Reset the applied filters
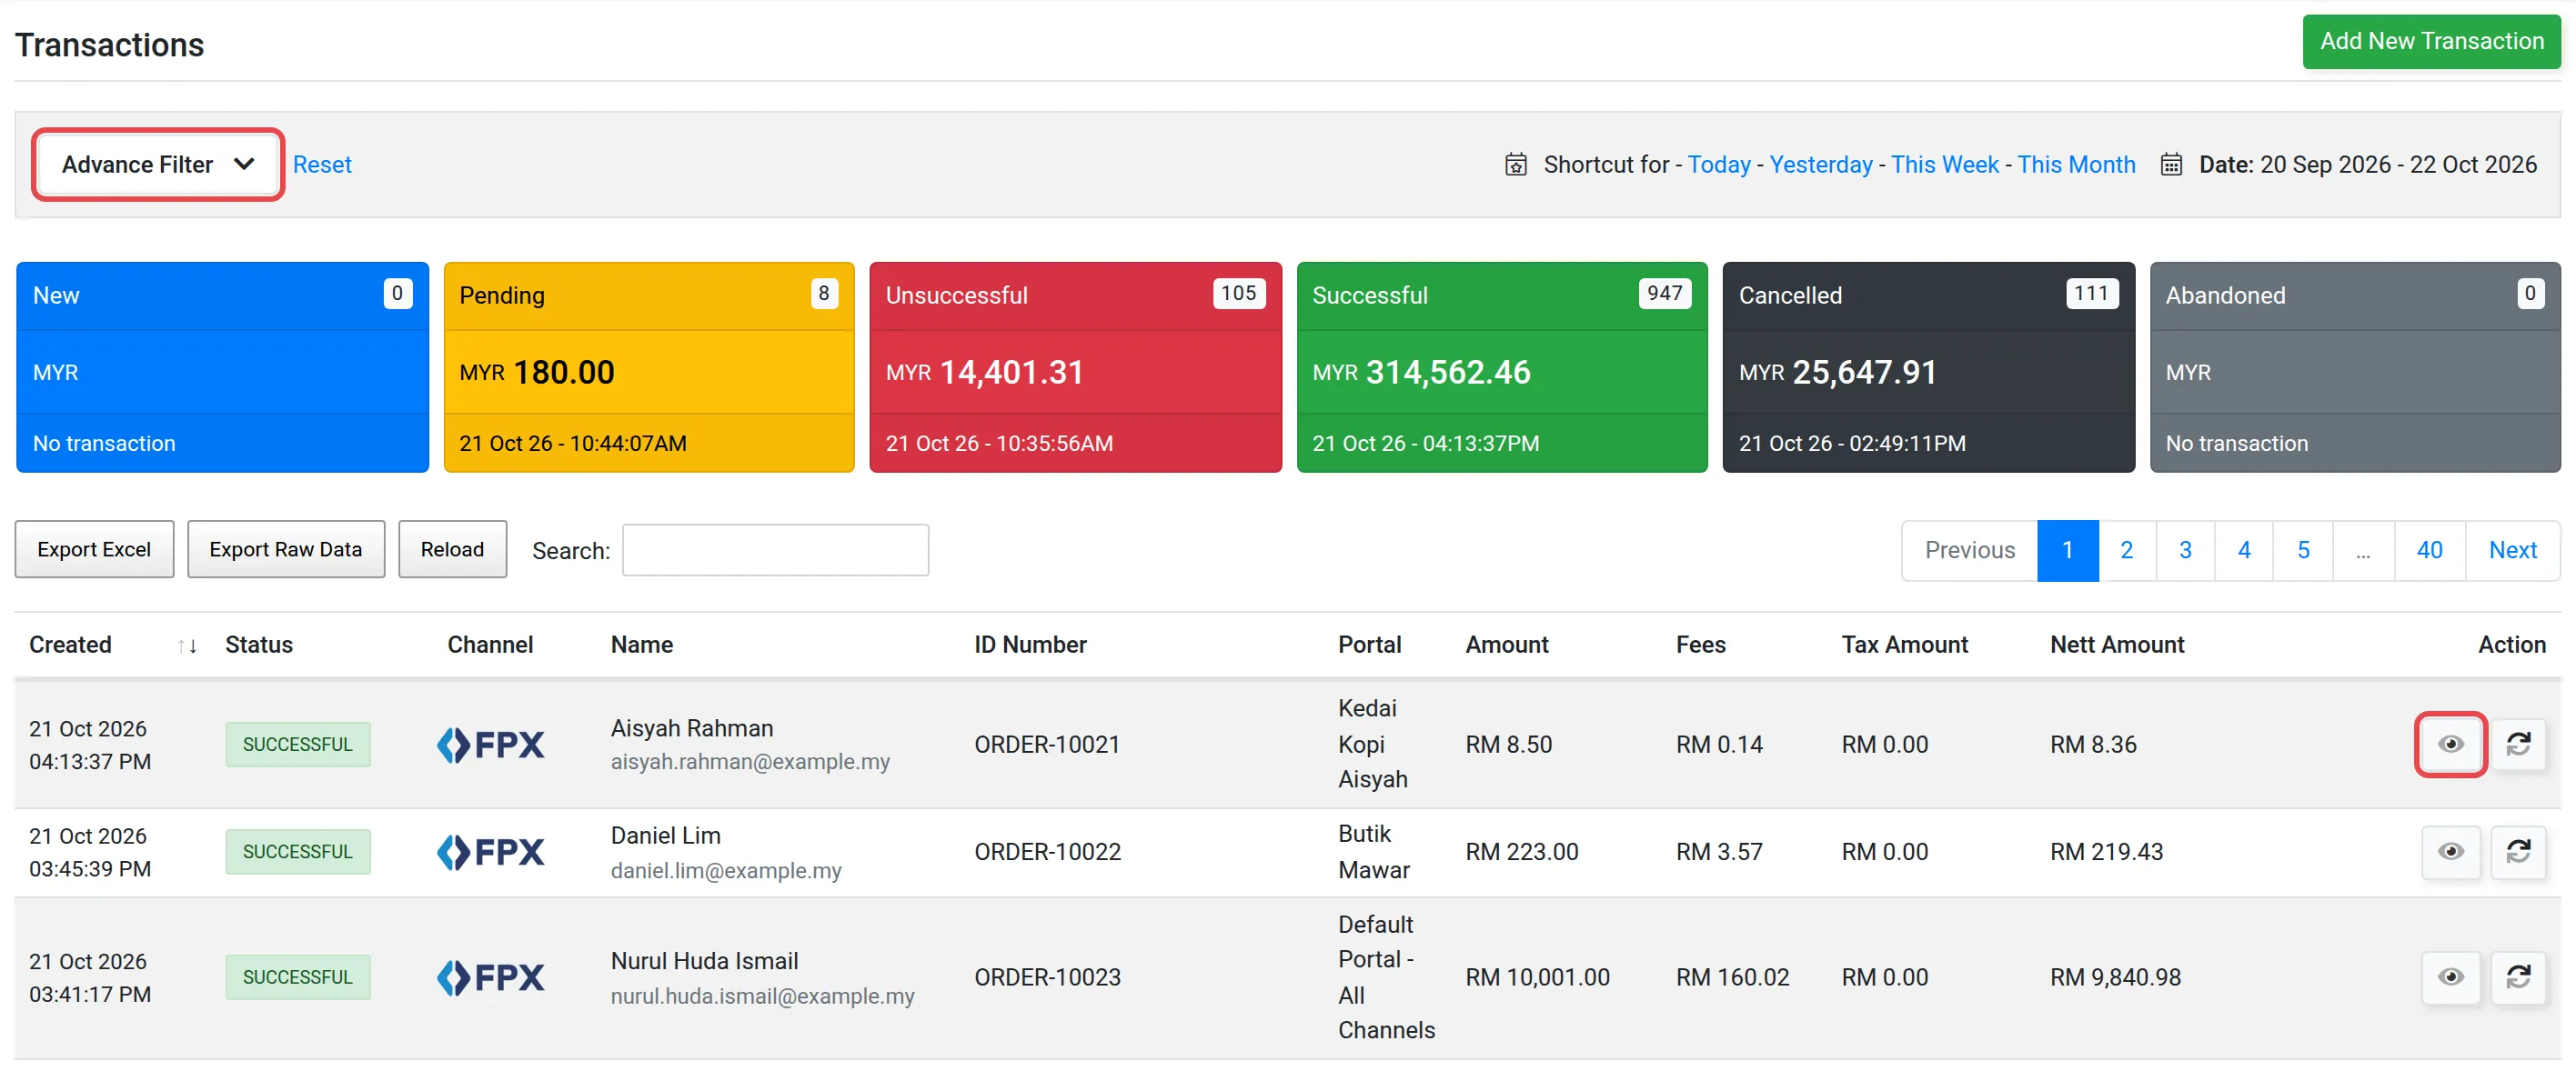This screenshot has height=1071, width=2576. click(322, 164)
